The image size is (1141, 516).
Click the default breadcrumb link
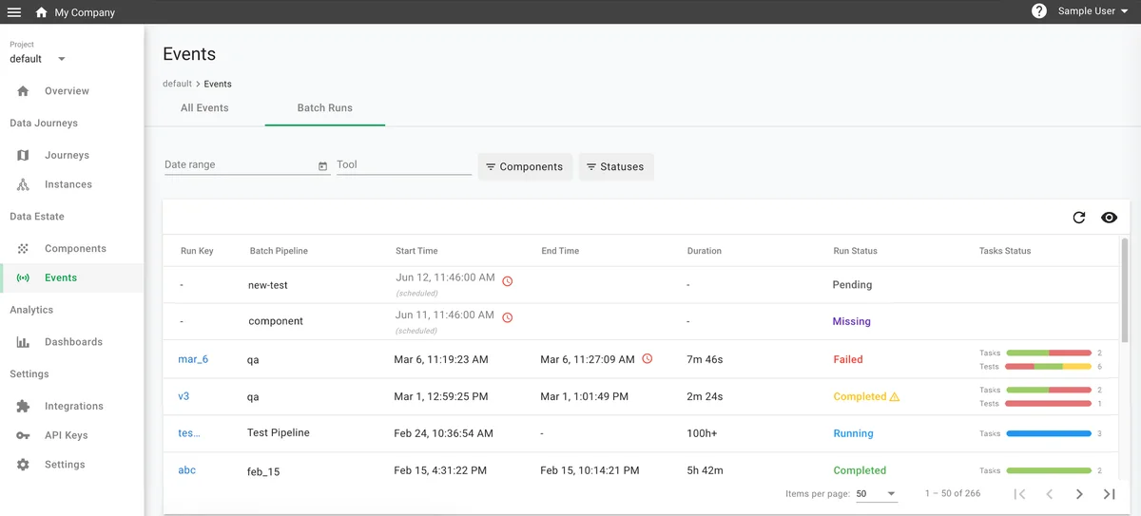pyautogui.click(x=177, y=84)
